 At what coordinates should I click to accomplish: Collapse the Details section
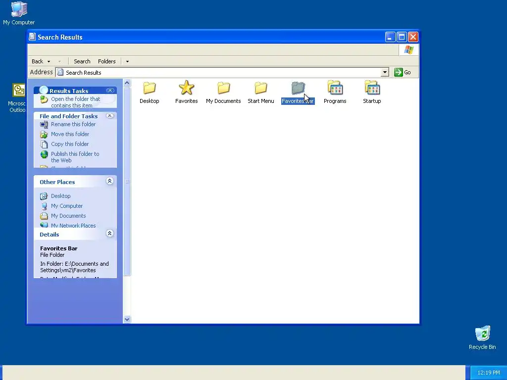(x=109, y=234)
